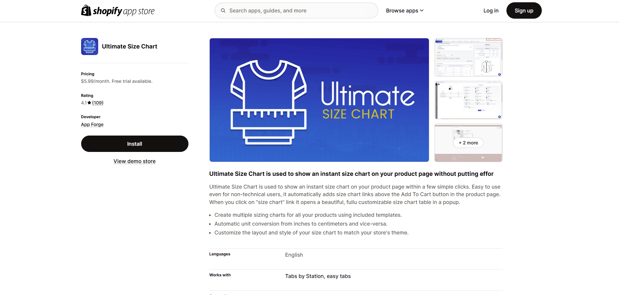Click the 'shopify app store' wordmark

124,11
